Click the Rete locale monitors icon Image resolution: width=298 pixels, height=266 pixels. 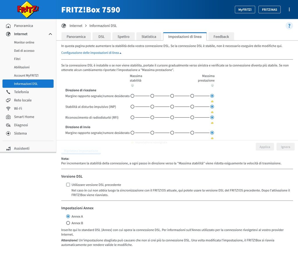coord(8,100)
